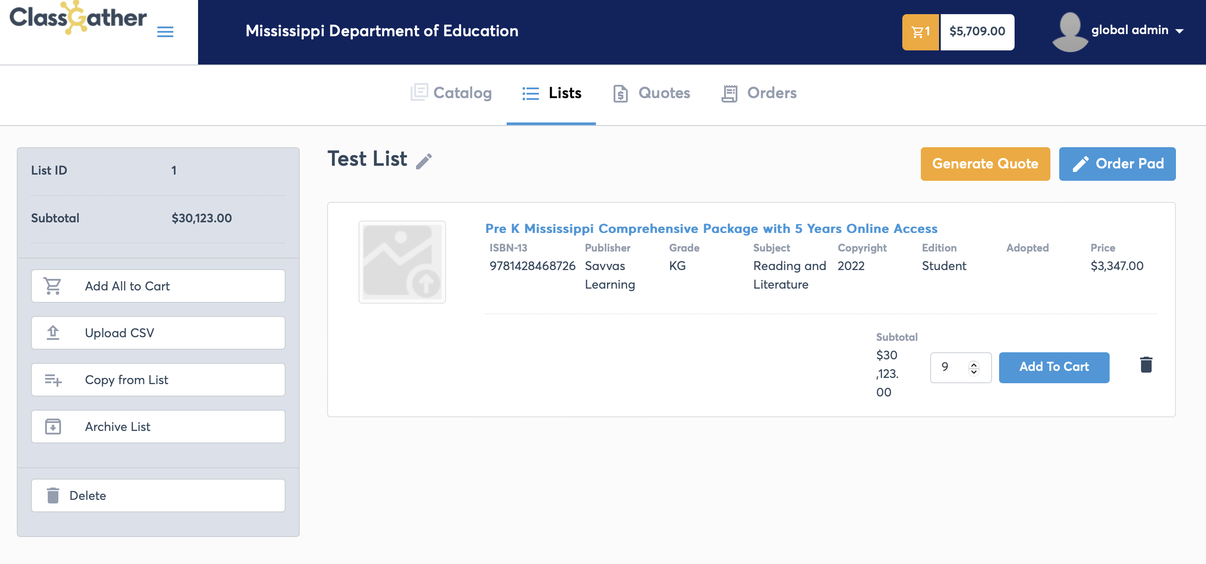Open the Pre K Mississippi package link

[711, 229]
